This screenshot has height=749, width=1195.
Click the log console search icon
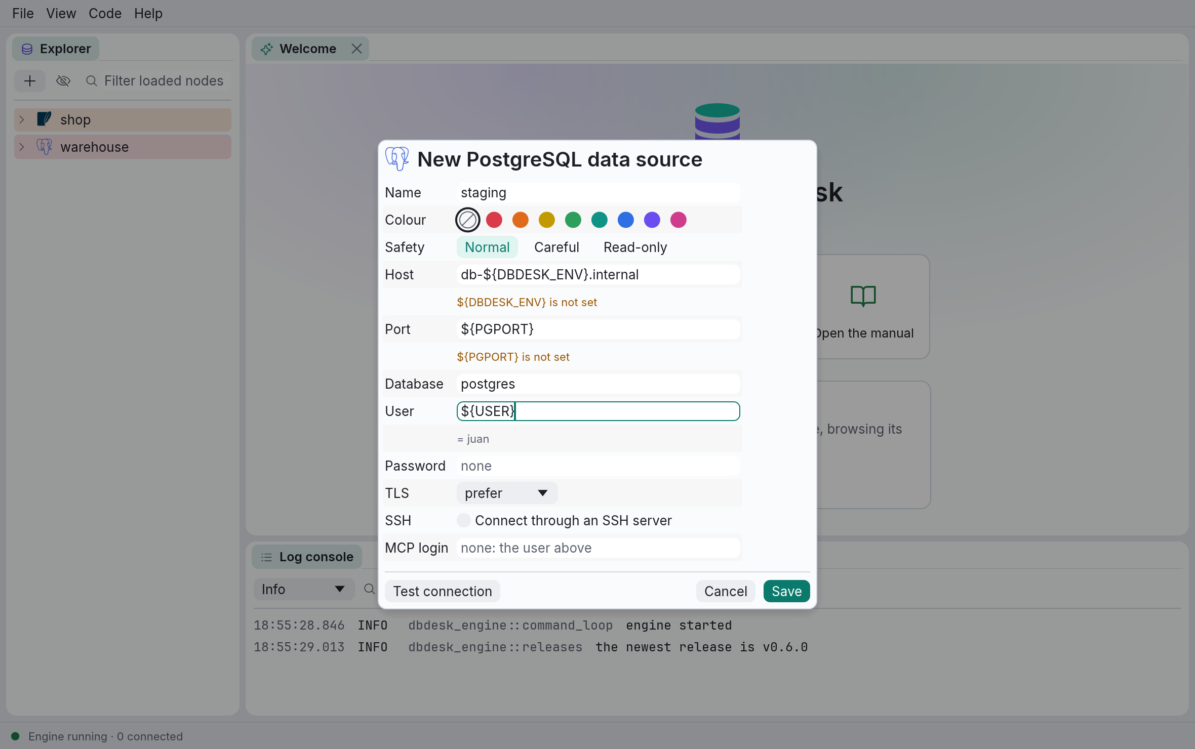(x=370, y=589)
